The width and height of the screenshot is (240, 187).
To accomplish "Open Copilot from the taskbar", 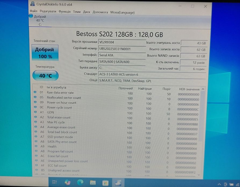I will pyautogui.click(x=67, y=182).
